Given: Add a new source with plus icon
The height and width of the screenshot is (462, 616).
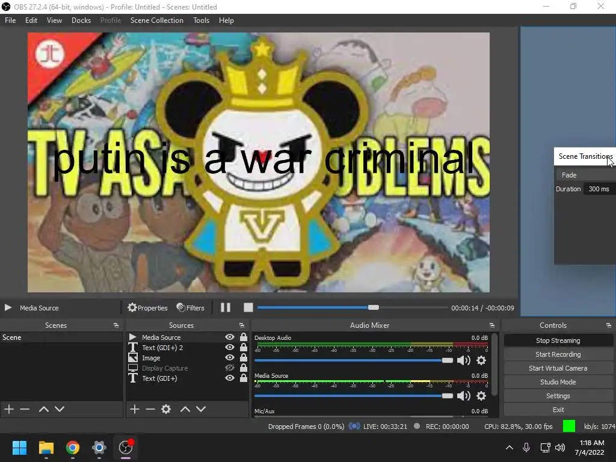Looking at the screenshot, I should coord(135,409).
